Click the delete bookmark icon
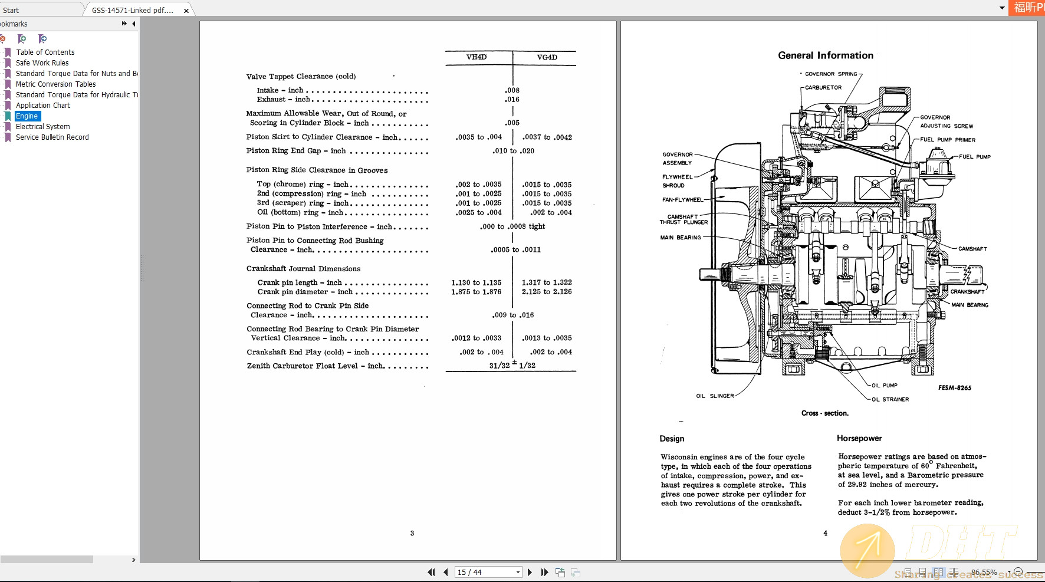The height and width of the screenshot is (582, 1045). coord(2,39)
